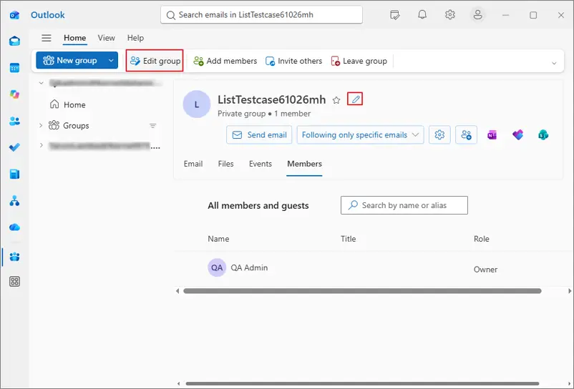The height and width of the screenshot is (389, 574).
Task: Open More apps grid icon
Action: click(x=14, y=282)
